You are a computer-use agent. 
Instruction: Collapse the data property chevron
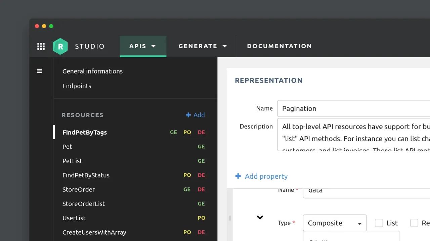coord(260,218)
